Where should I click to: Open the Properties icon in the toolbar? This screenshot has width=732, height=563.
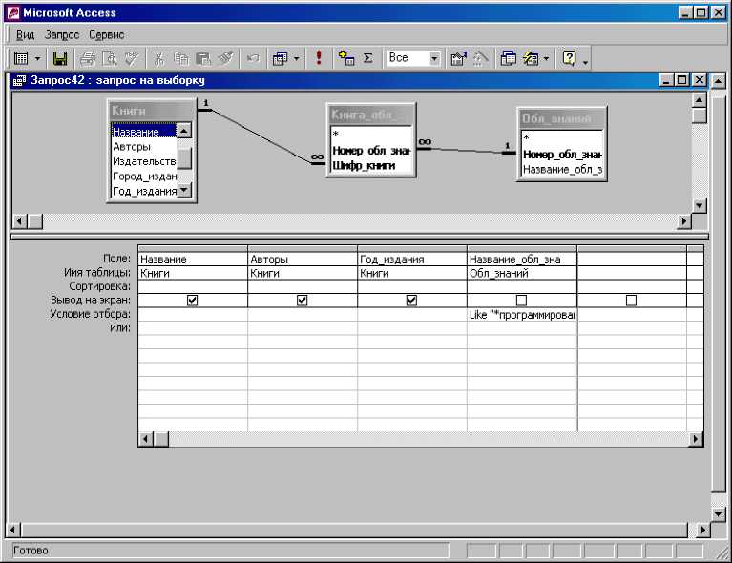[458, 58]
